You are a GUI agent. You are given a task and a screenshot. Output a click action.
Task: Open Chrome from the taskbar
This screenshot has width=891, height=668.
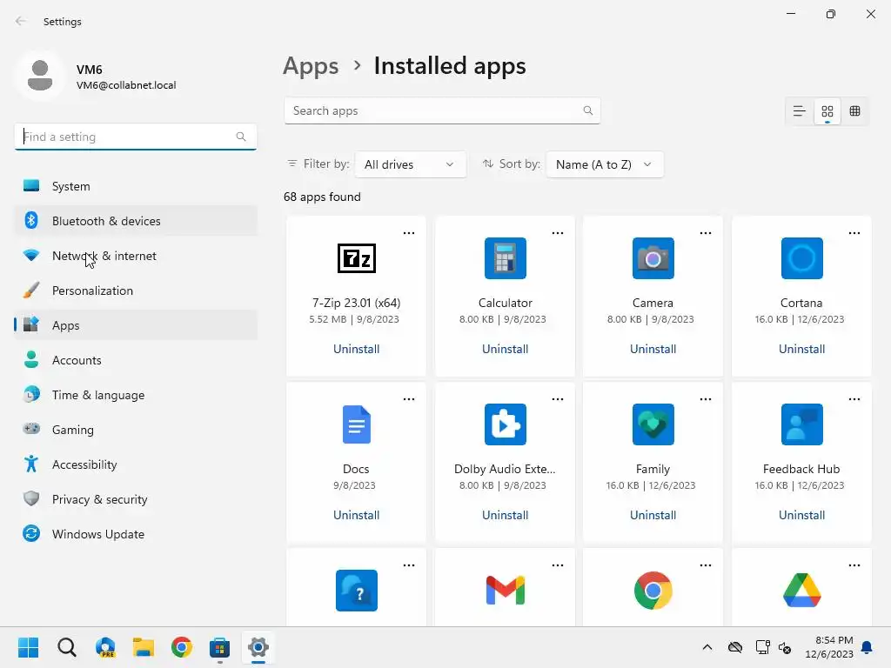coord(182,647)
